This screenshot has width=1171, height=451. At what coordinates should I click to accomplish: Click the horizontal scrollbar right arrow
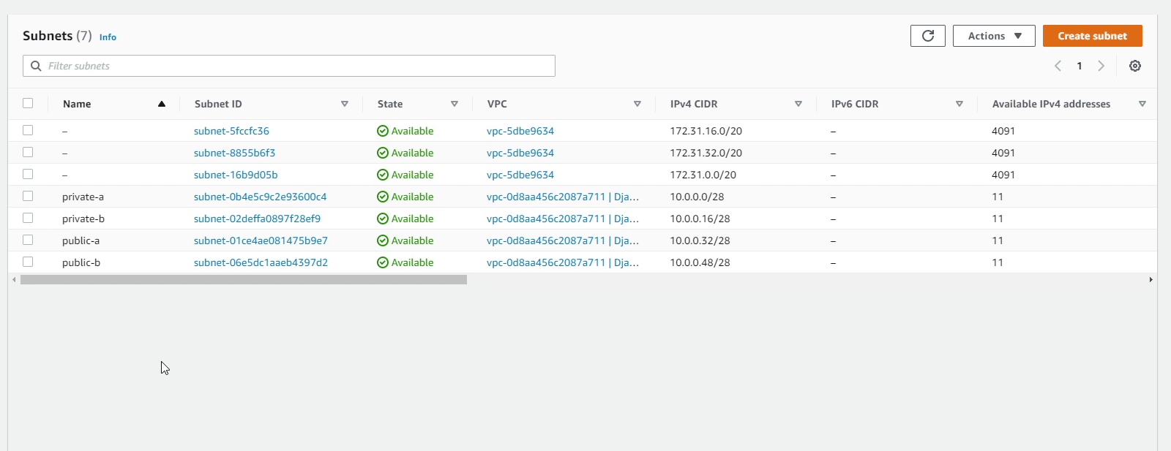(x=1151, y=279)
